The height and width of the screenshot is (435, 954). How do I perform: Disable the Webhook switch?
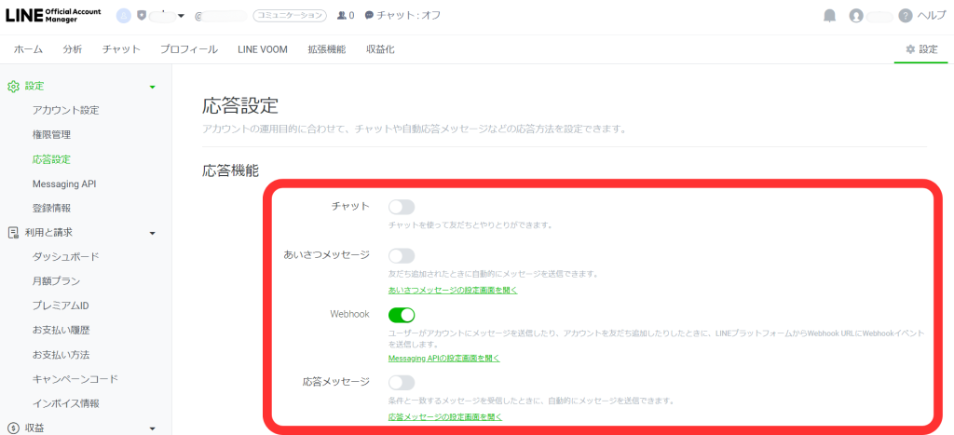pos(402,315)
